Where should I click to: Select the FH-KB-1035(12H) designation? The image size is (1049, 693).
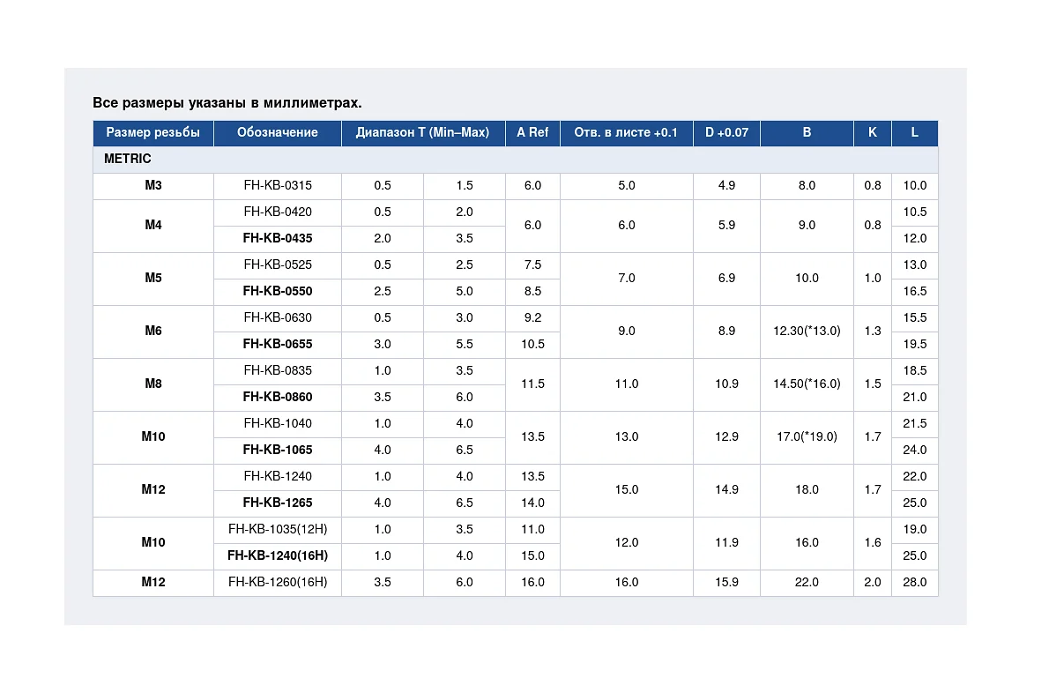[x=278, y=529]
